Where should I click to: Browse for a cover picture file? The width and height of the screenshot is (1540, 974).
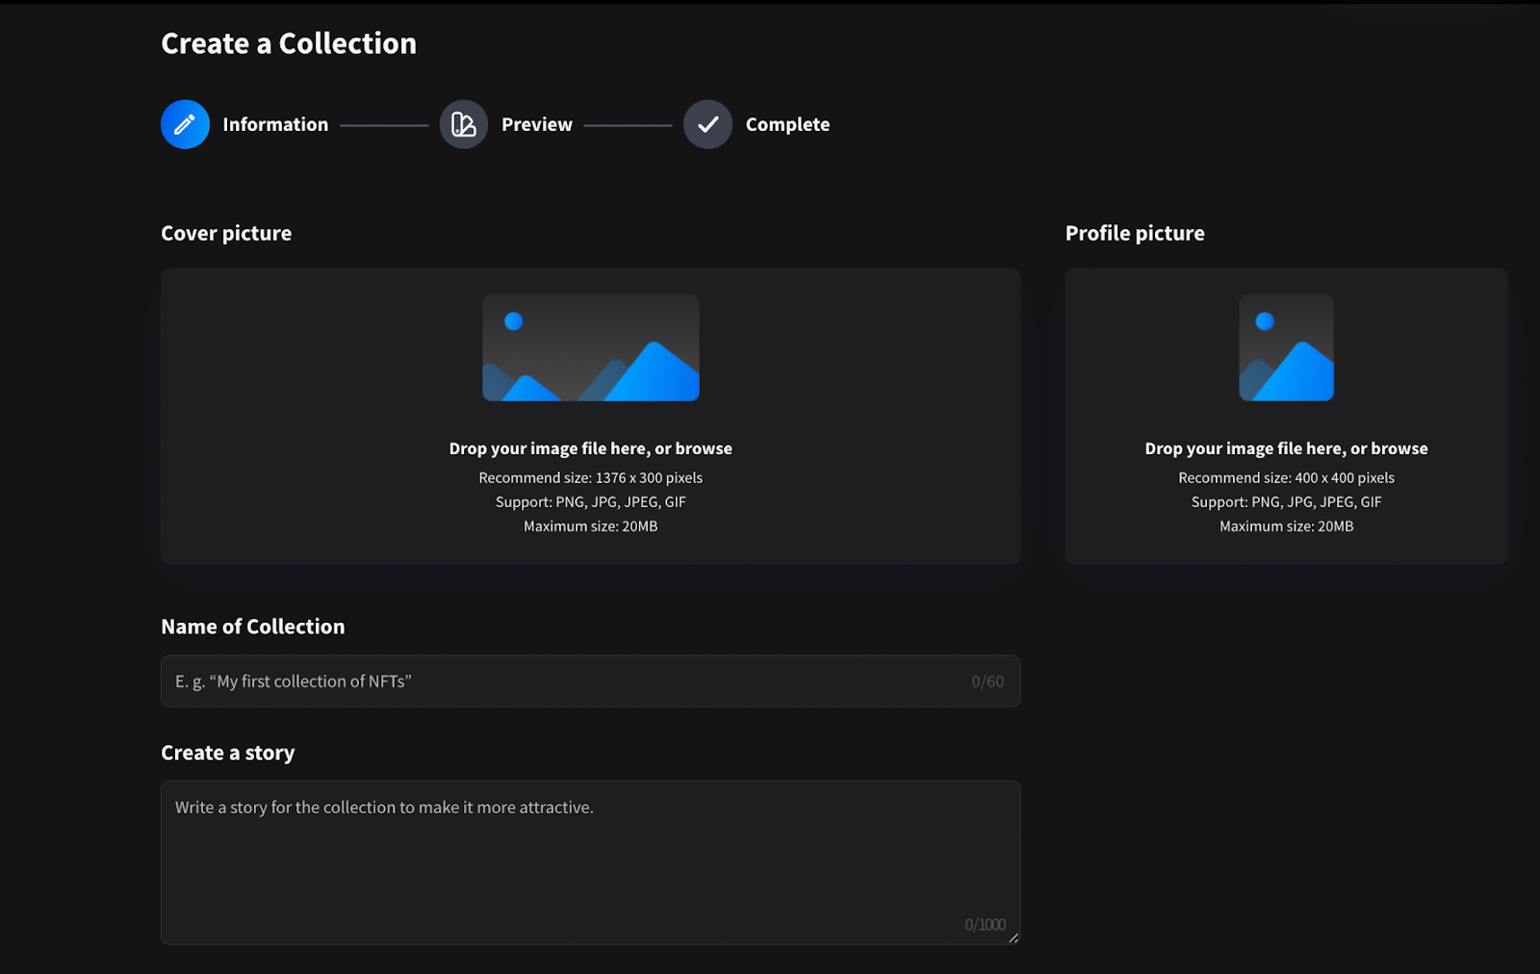pyautogui.click(x=703, y=449)
